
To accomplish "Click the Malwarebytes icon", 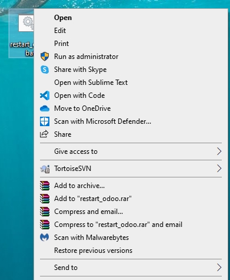I will click(45, 238).
